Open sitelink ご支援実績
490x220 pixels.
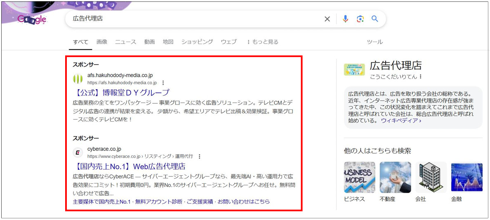pyautogui.click(x=200, y=201)
